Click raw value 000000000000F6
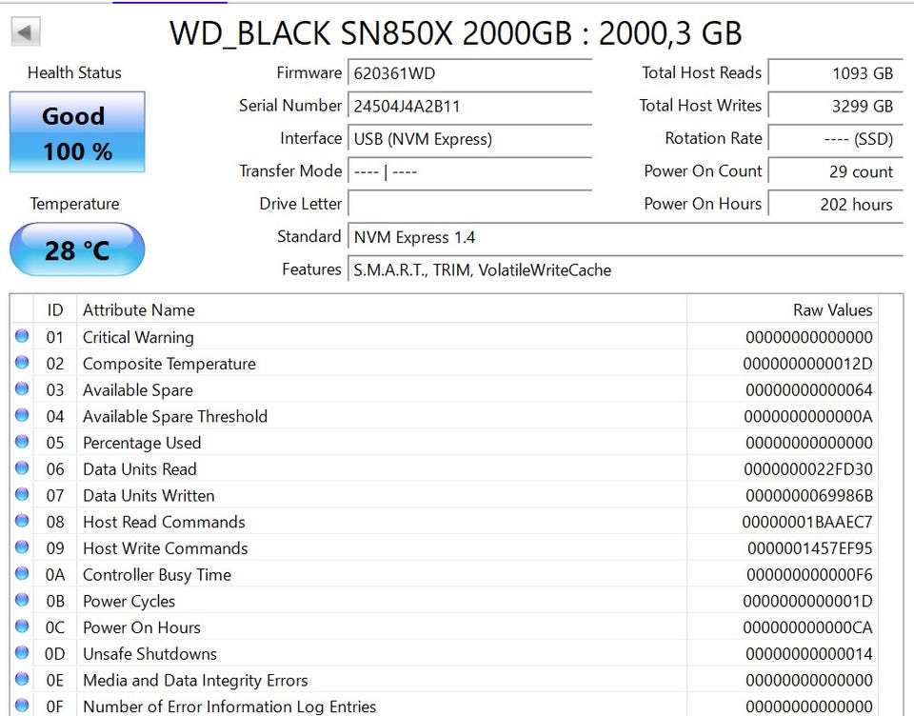Screen dimensions: 914x716 (x=809, y=575)
